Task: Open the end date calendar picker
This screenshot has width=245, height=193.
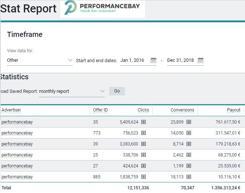Action: pos(200,60)
